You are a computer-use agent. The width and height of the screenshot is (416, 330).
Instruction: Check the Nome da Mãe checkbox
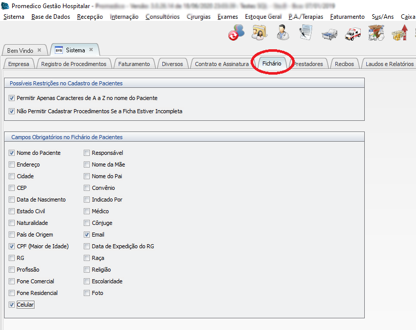pos(87,164)
